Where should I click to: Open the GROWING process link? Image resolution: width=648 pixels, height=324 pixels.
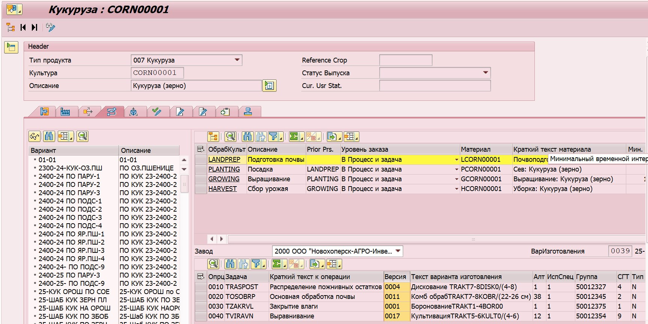(224, 179)
